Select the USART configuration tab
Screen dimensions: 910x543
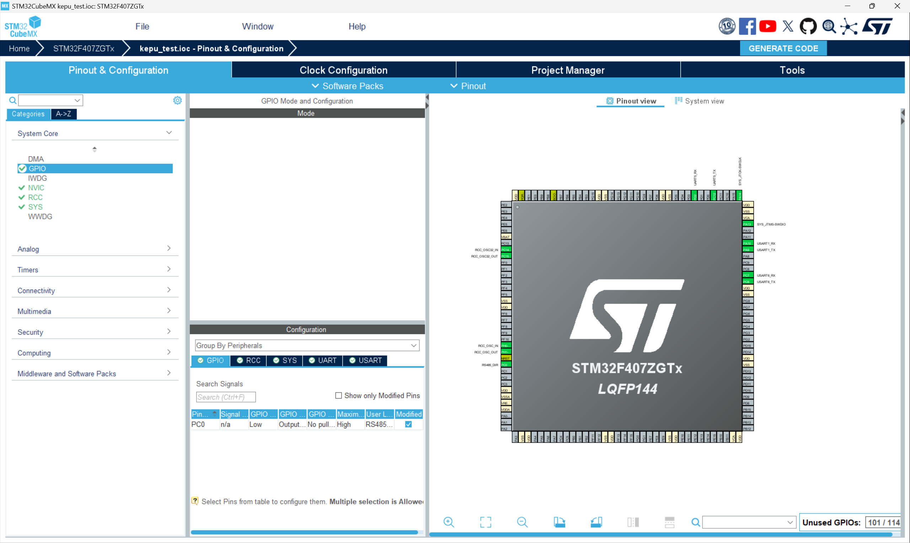coord(365,360)
